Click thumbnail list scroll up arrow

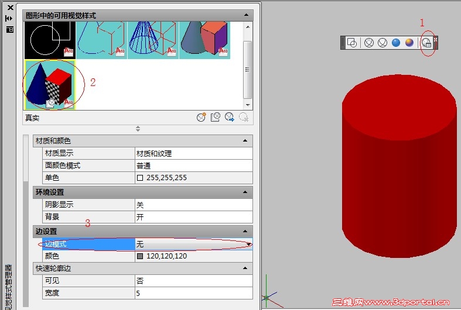pos(248,27)
